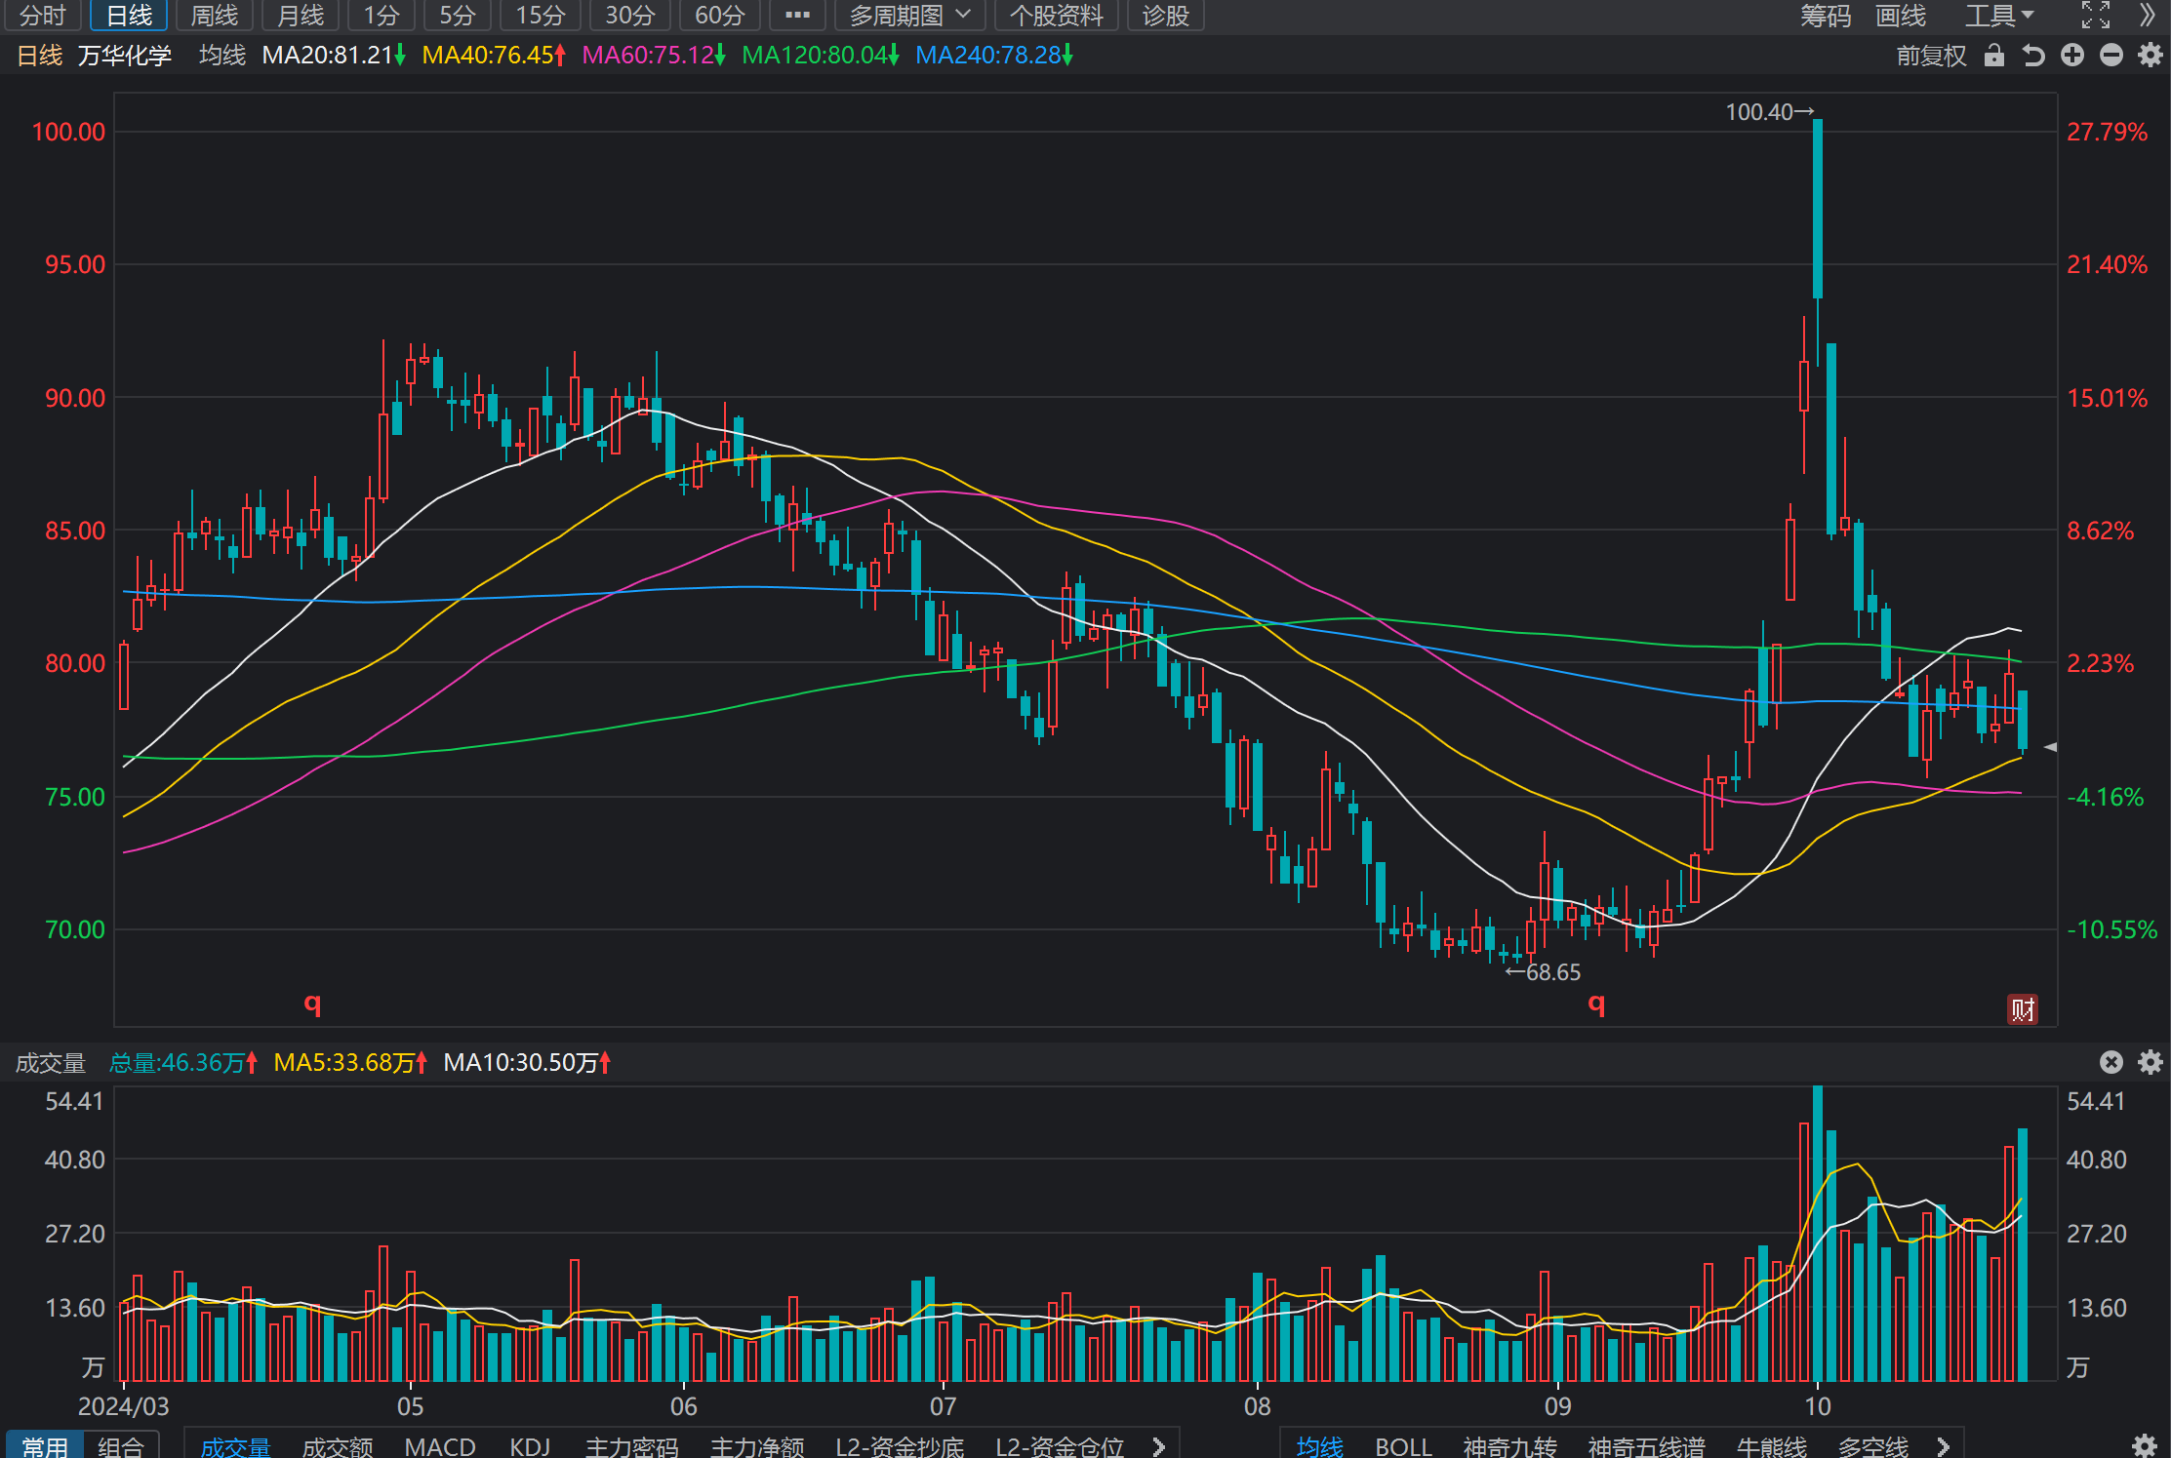The image size is (2171, 1458).
Task: Switch to 月线 monthly chart
Action: tap(301, 15)
